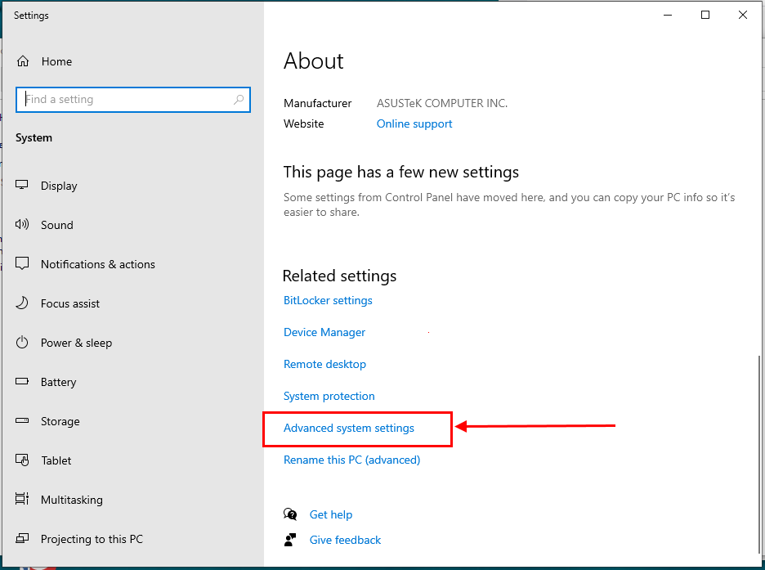765x570 pixels.
Task: Close the Settings window
Action: [743, 15]
